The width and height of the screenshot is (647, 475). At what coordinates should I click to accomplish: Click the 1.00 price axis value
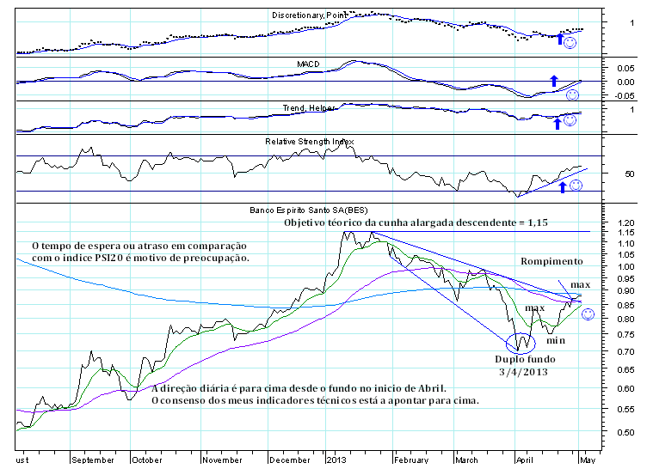point(626,267)
